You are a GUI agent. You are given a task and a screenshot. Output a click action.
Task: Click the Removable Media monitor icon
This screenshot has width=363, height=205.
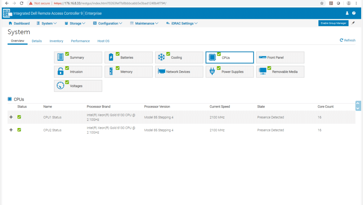click(x=262, y=71)
